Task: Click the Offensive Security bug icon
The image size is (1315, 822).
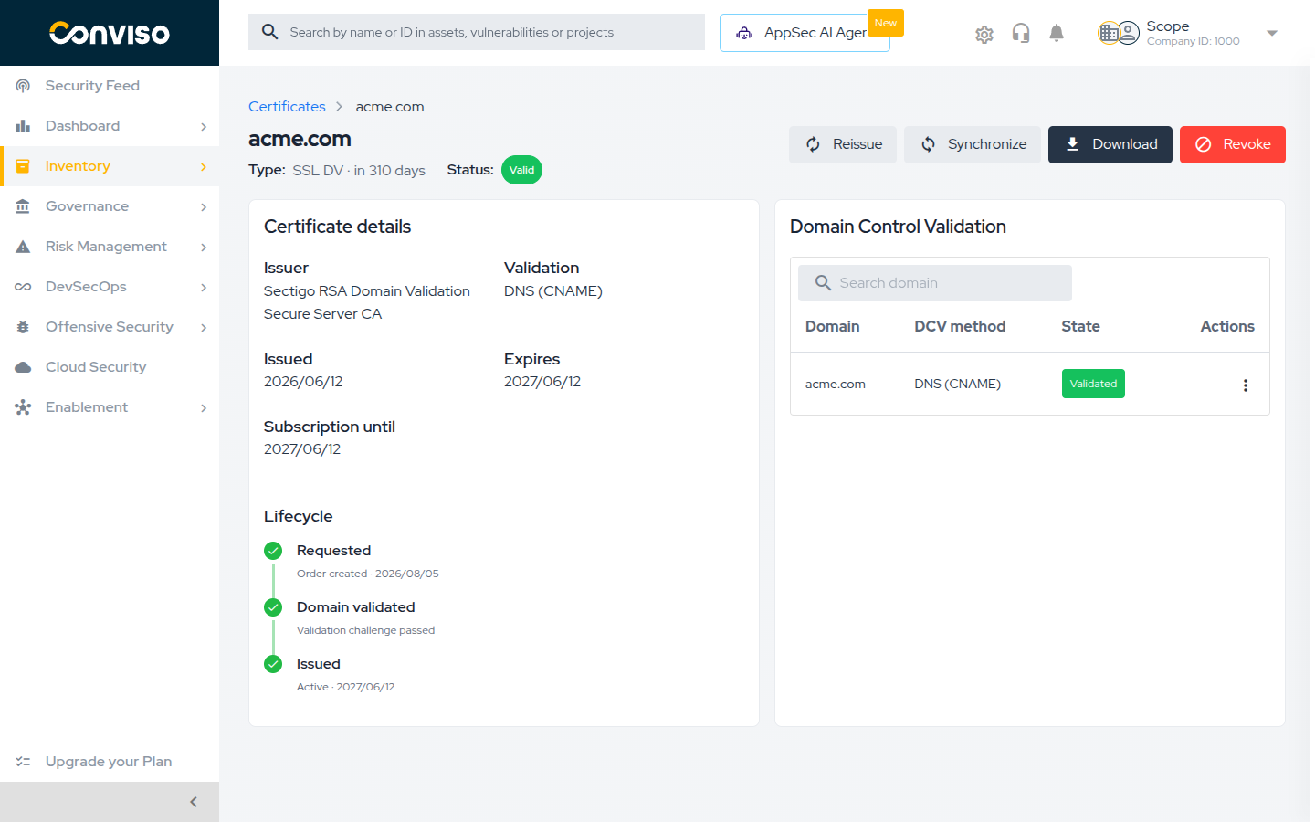Action: pyautogui.click(x=23, y=327)
